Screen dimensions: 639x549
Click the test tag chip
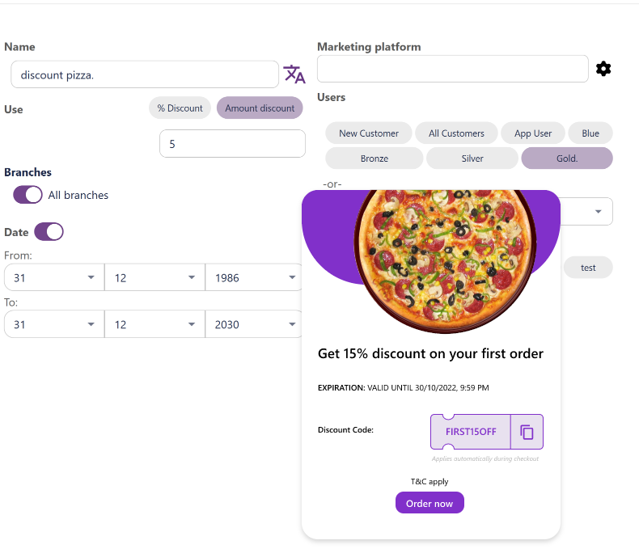click(x=588, y=268)
